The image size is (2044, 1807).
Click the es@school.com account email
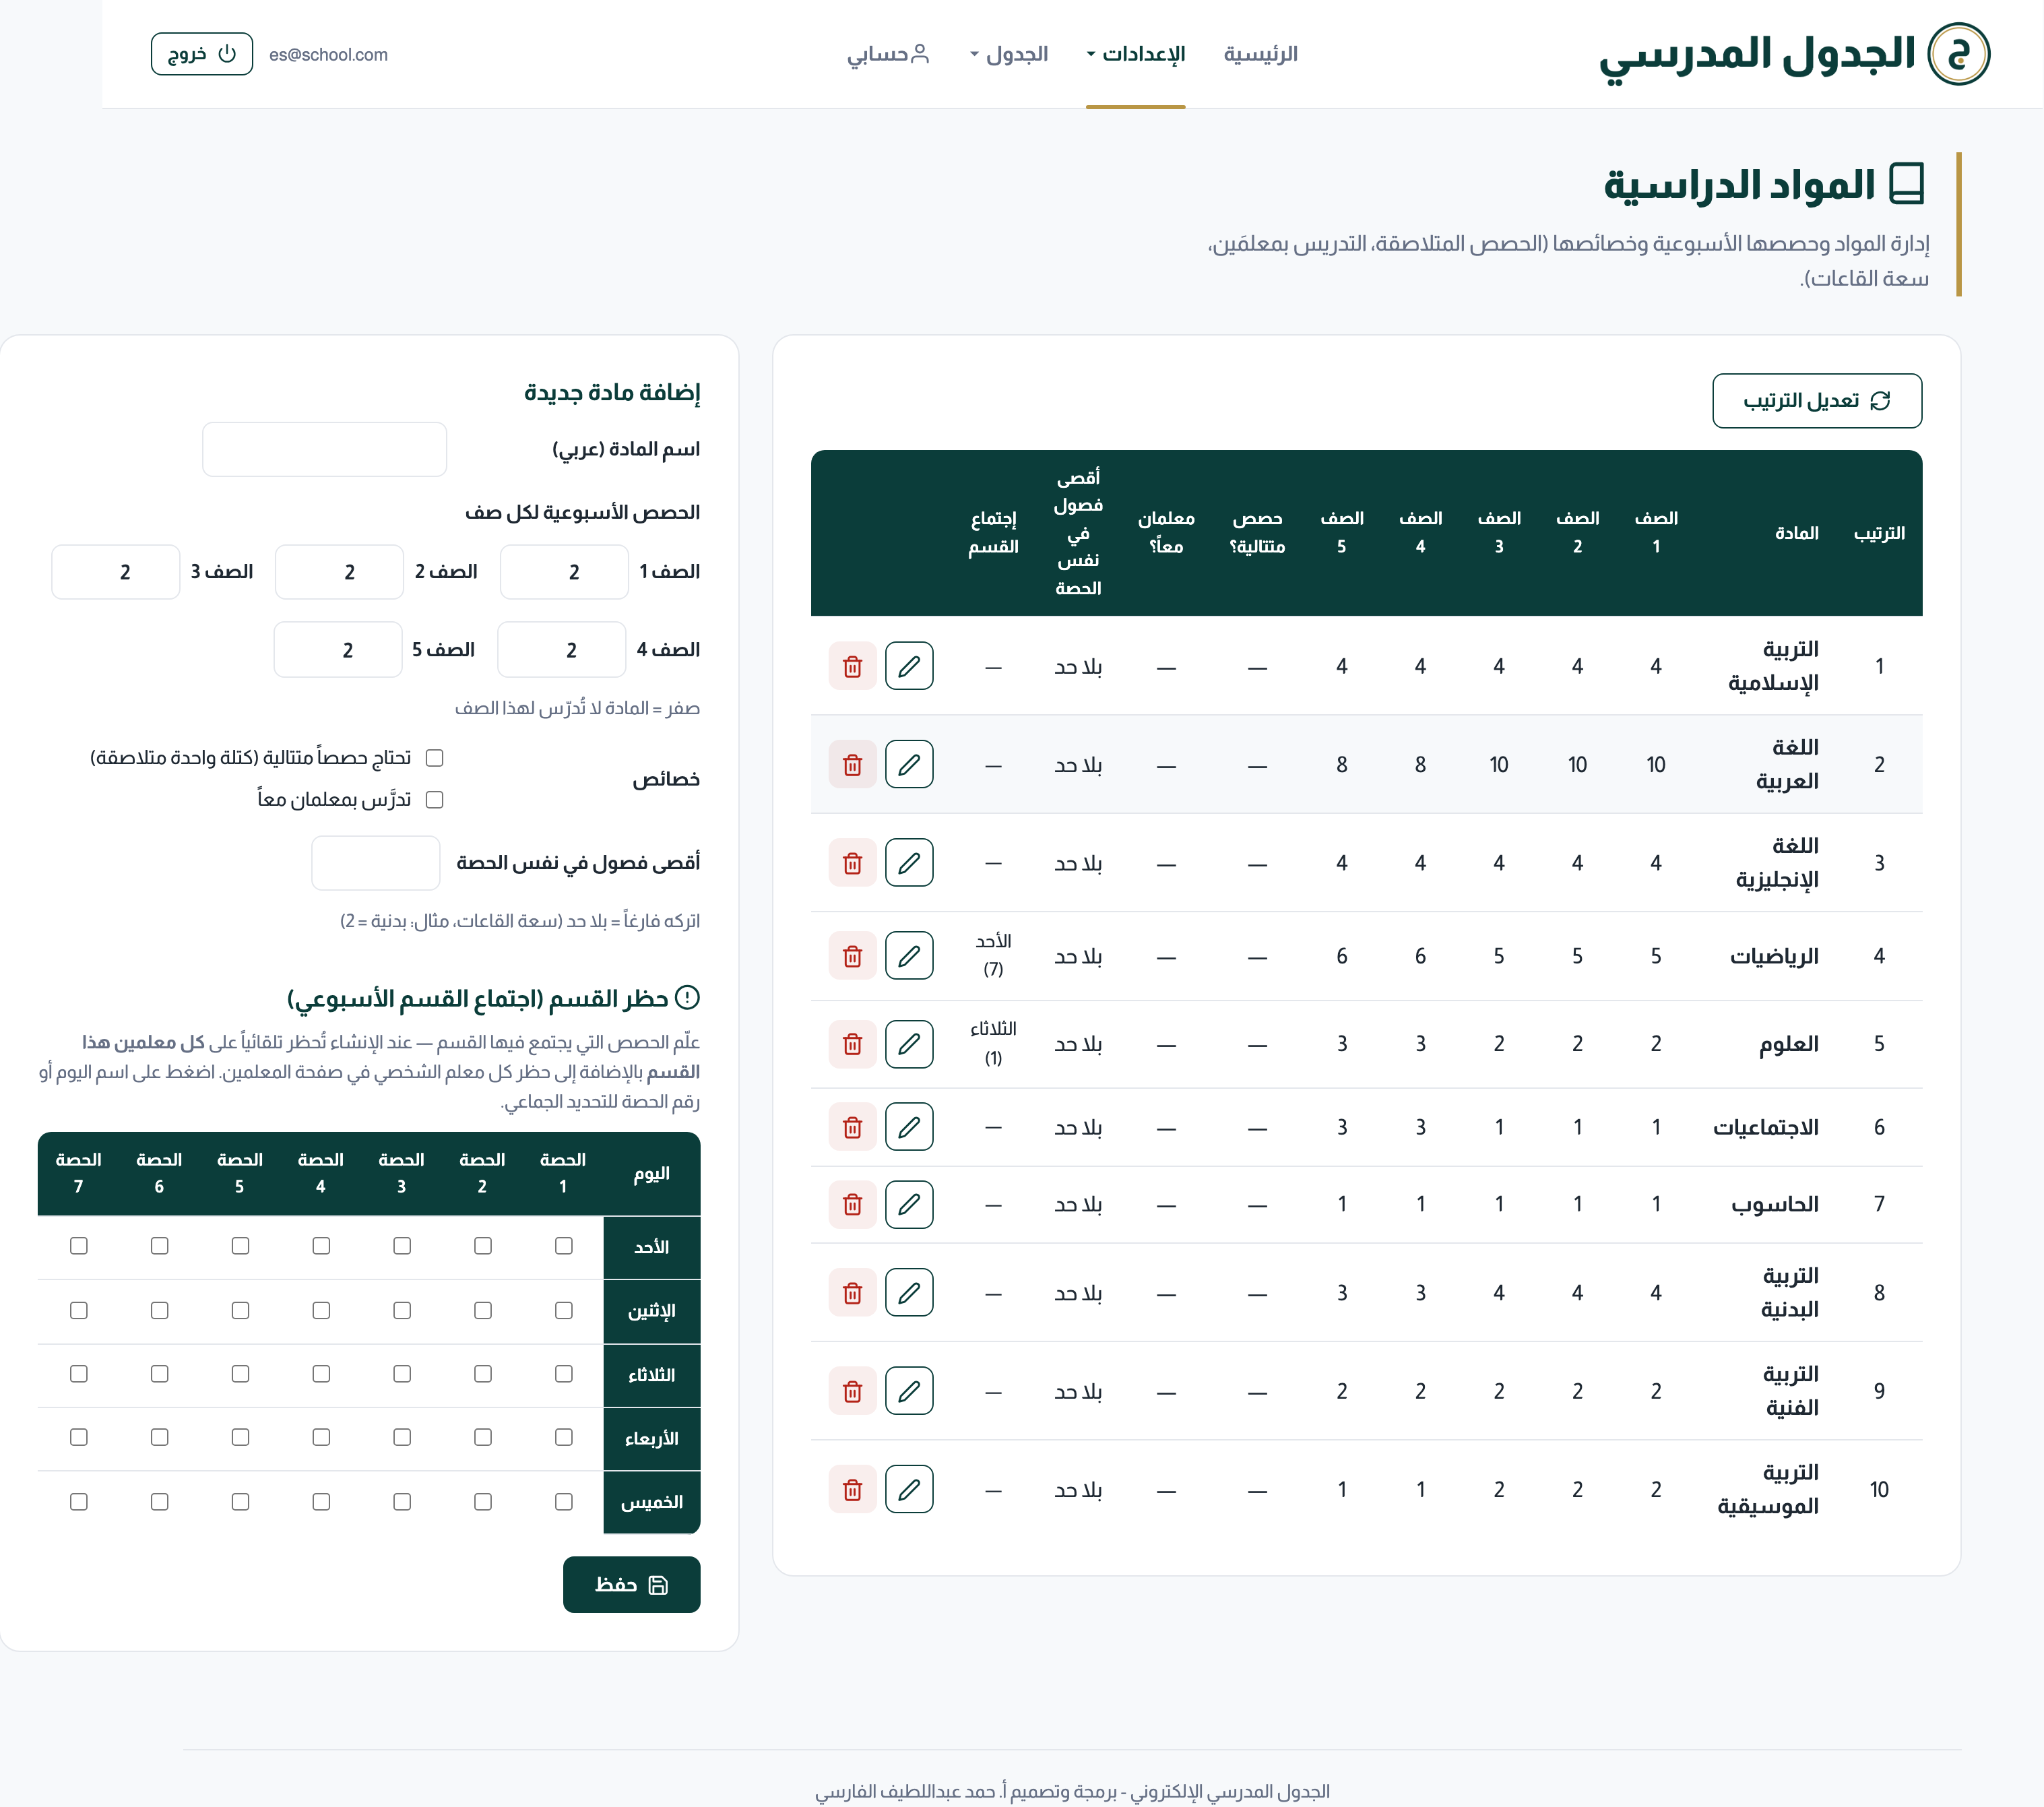point(329,55)
